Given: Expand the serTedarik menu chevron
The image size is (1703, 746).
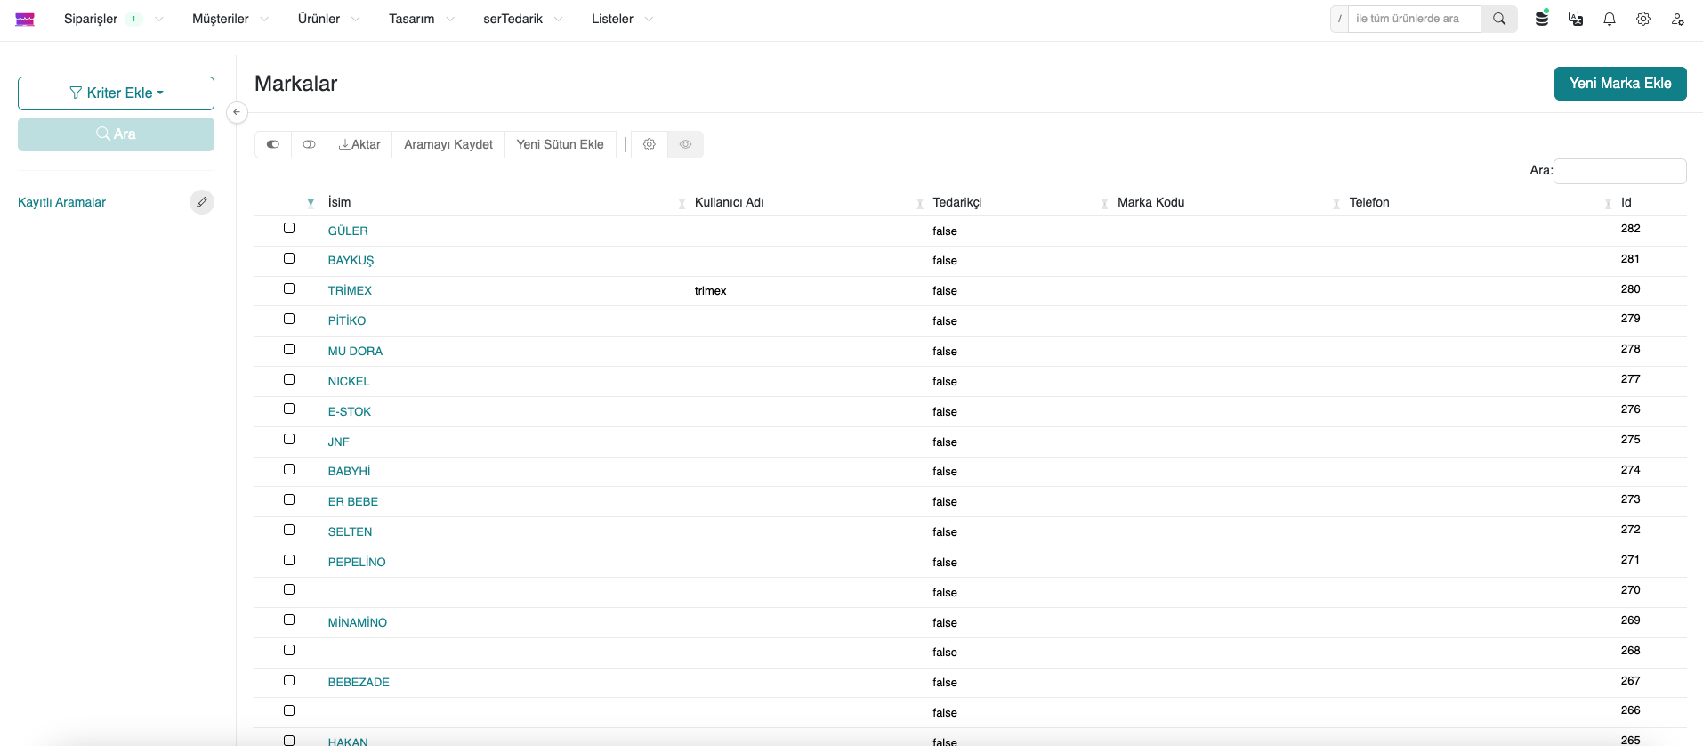Looking at the screenshot, I should tap(559, 19).
